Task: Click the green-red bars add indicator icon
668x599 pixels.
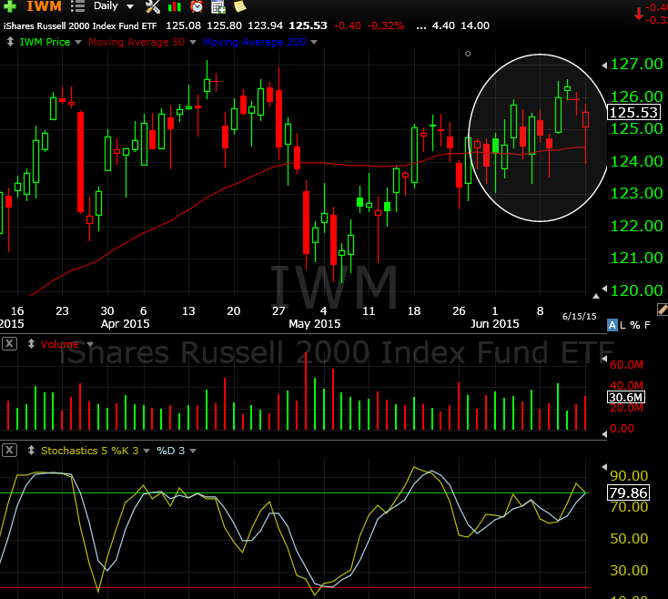Action: point(175,6)
